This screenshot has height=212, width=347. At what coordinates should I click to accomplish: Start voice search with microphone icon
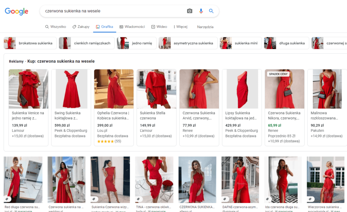pos(201,11)
